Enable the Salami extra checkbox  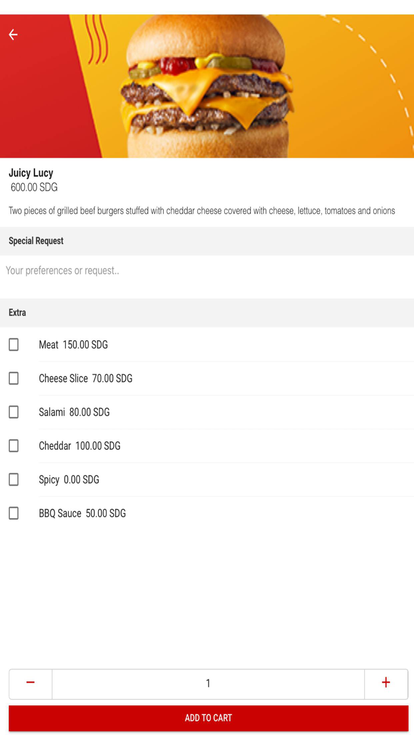click(14, 412)
